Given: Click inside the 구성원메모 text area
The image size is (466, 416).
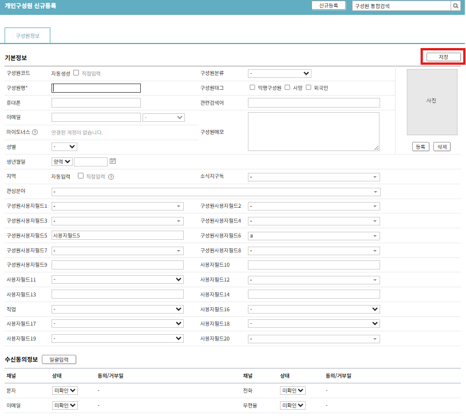Looking at the screenshot, I should pos(314,132).
